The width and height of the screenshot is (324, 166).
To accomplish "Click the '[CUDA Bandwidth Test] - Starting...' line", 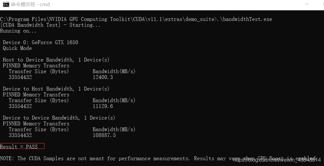I will 50,25.
